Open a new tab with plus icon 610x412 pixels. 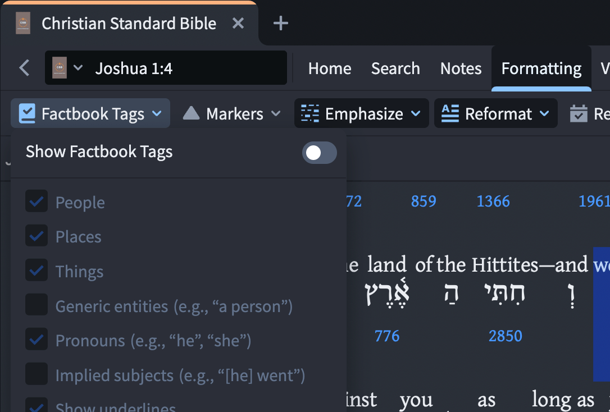[x=280, y=24]
